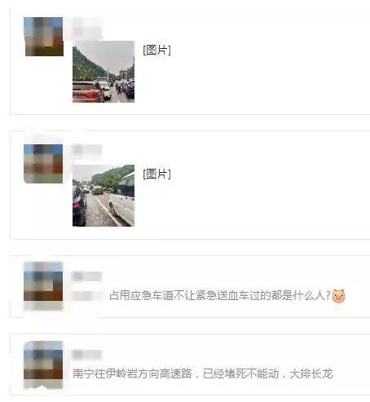Click the pig emoji after the question
This screenshot has width=370, height=402.
pyautogui.click(x=338, y=296)
